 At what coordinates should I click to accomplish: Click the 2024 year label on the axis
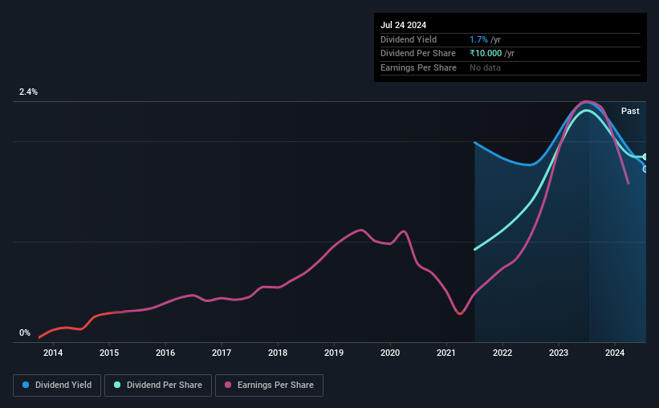click(x=615, y=353)
